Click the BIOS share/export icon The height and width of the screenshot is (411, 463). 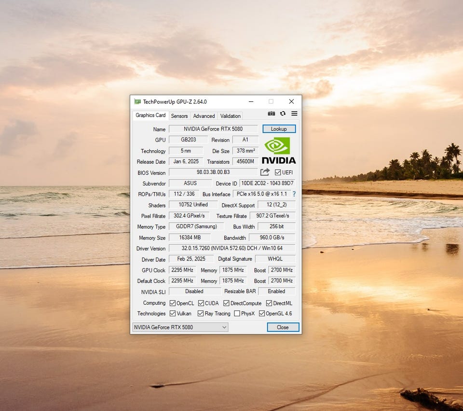point(265,172)
